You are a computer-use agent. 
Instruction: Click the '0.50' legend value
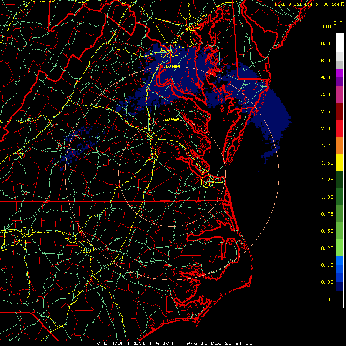pyautogui.click(x=327, y=231)
